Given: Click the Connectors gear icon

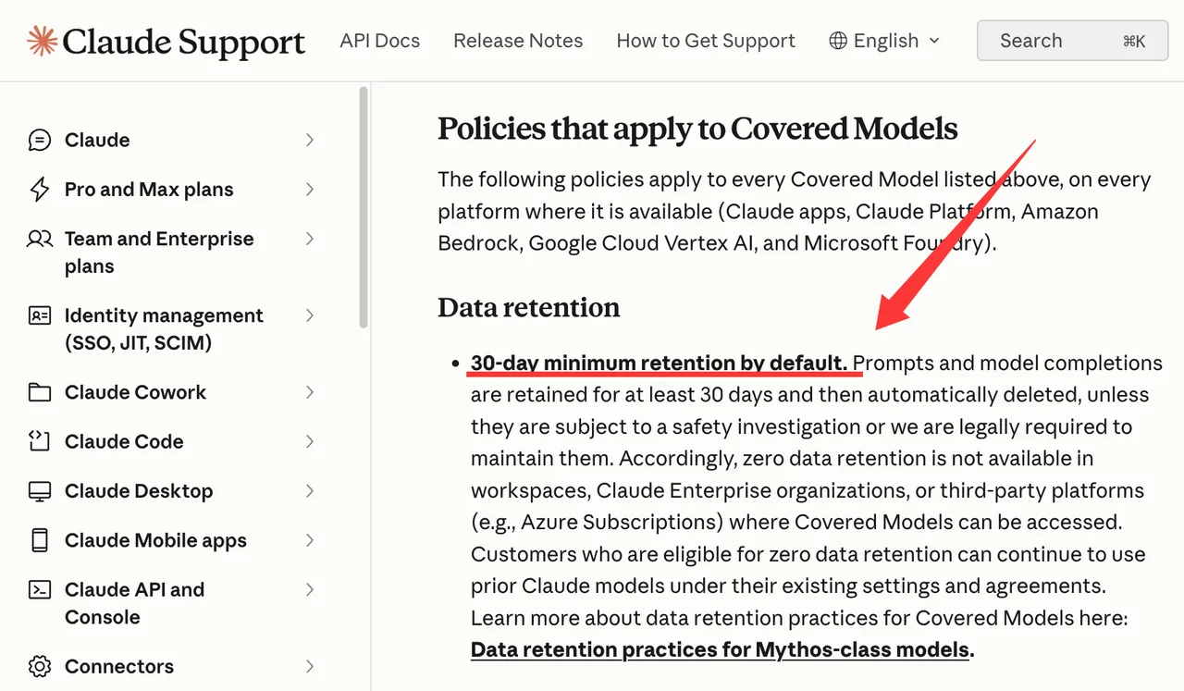Looking at the screenshot, I should click(40, 666).
